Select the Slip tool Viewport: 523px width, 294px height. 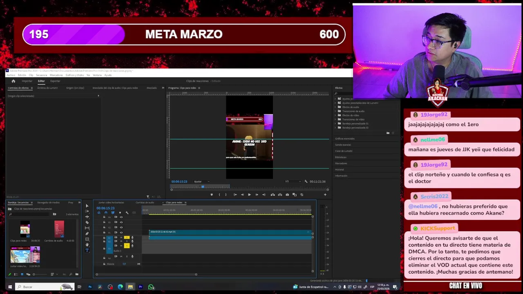(87, 228)
